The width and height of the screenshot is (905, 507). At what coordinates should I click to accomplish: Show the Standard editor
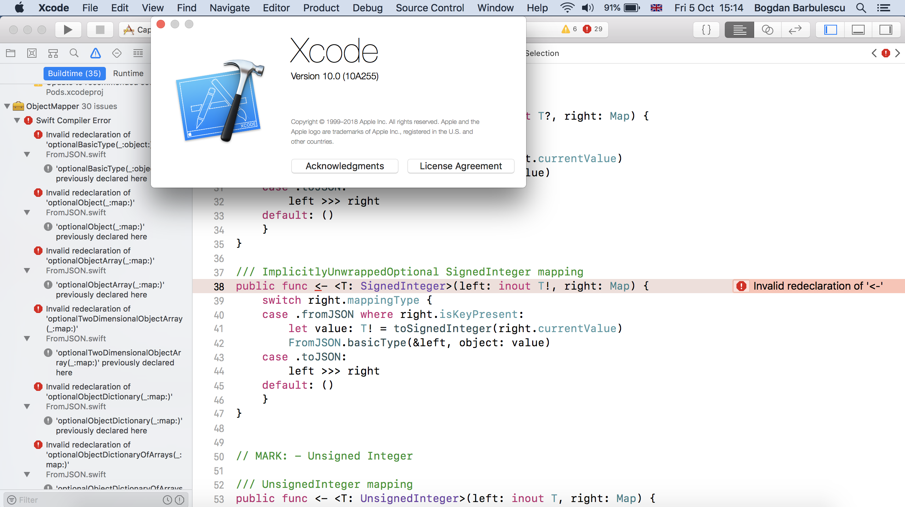(739, 30)
